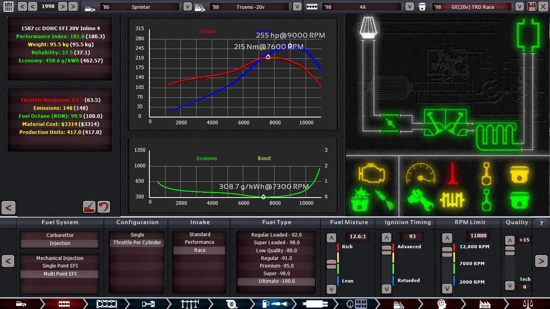Choose Single Point EFI injection type
This screenshot has width=550, height=309.
(x=60, y=266)
